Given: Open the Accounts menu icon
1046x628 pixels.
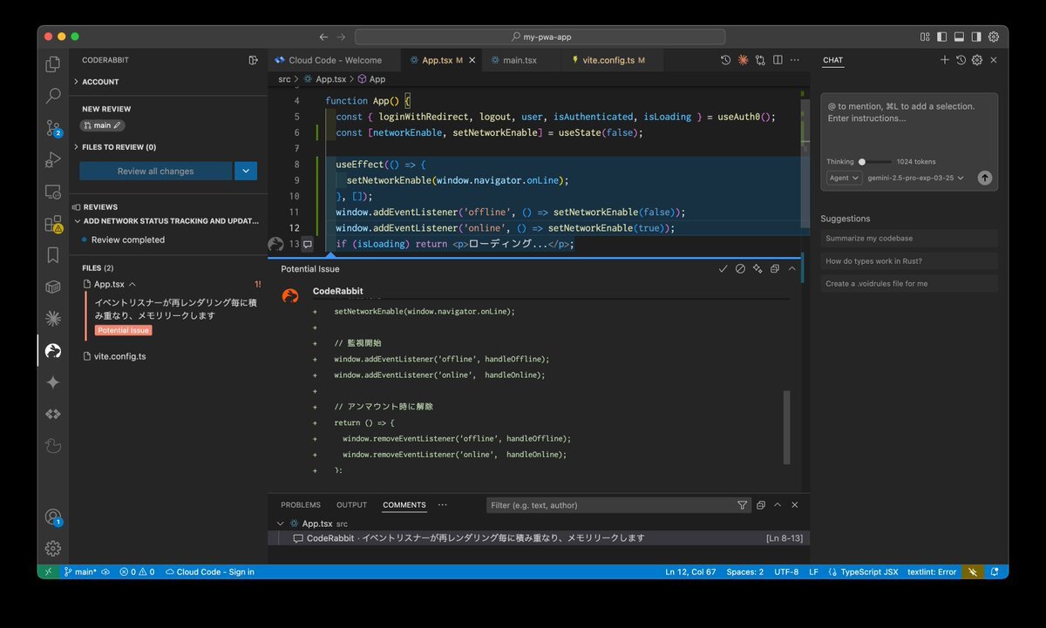Looking at the screenshot, I should tap(53, 517).
